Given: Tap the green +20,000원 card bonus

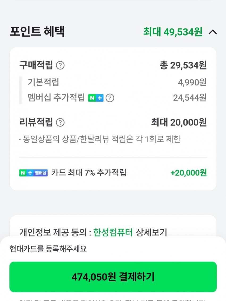Looking at the screenshot, I should [x=189, y=173].
